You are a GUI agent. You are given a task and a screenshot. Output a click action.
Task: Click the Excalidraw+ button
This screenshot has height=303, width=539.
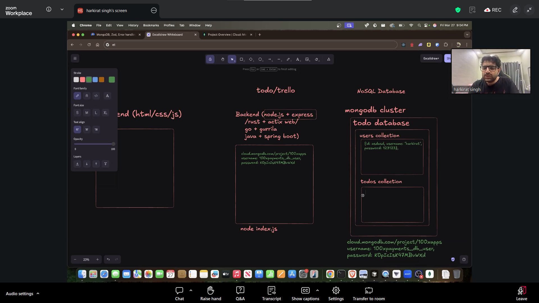click(431, 58)
